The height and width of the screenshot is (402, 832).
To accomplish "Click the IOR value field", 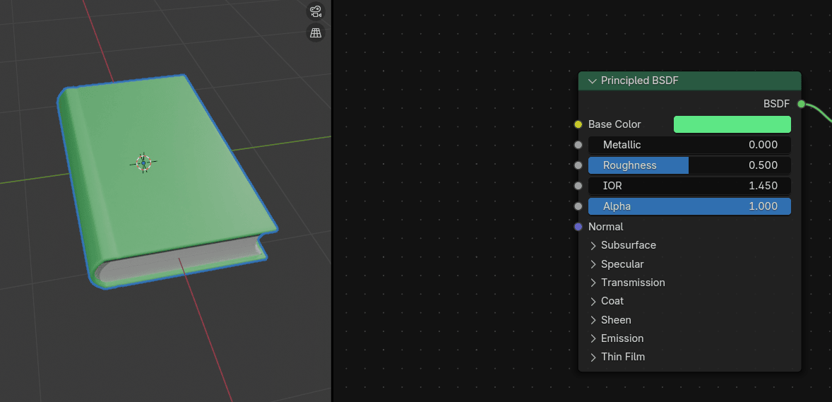I will (x=689, y=186).
